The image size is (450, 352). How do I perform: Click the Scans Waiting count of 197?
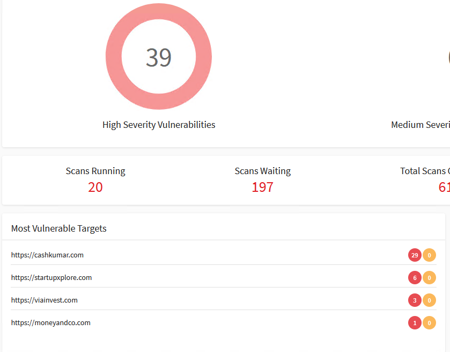point(263,187)
